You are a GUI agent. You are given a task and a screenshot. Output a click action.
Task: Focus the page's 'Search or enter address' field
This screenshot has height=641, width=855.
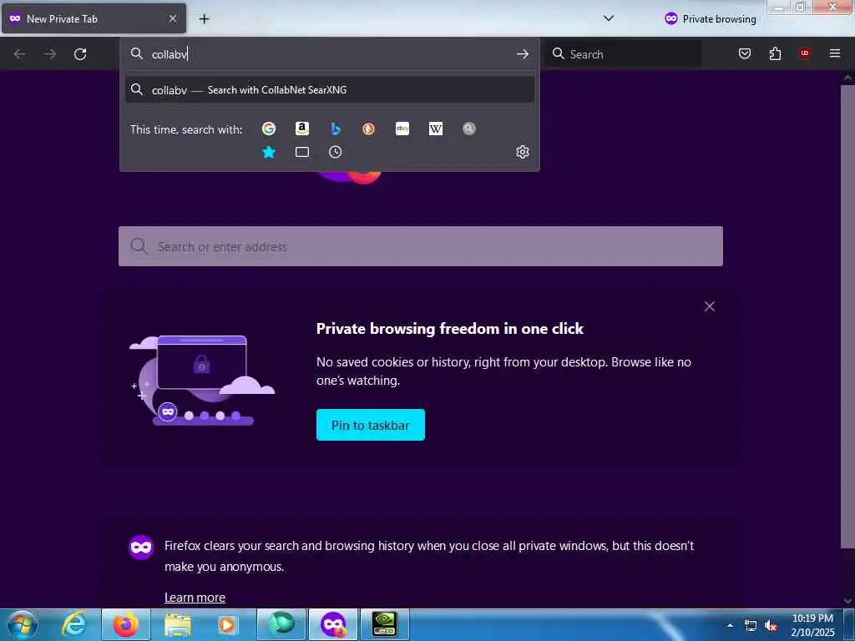pos(421,246)
